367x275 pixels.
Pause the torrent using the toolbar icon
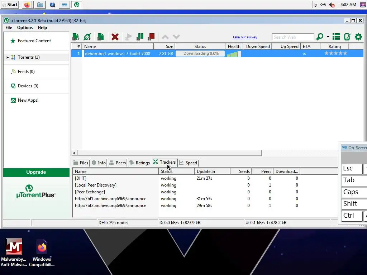coord(140,37)
